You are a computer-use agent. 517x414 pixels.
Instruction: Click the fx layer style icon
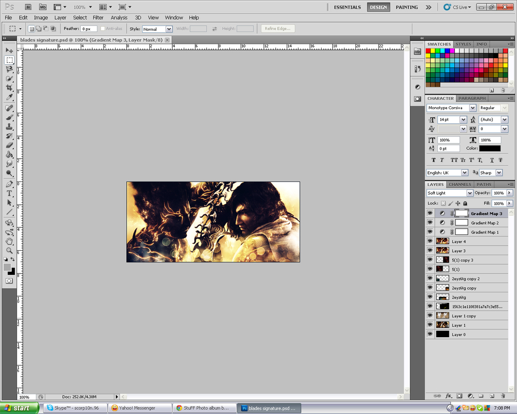(x=448, y=395)
